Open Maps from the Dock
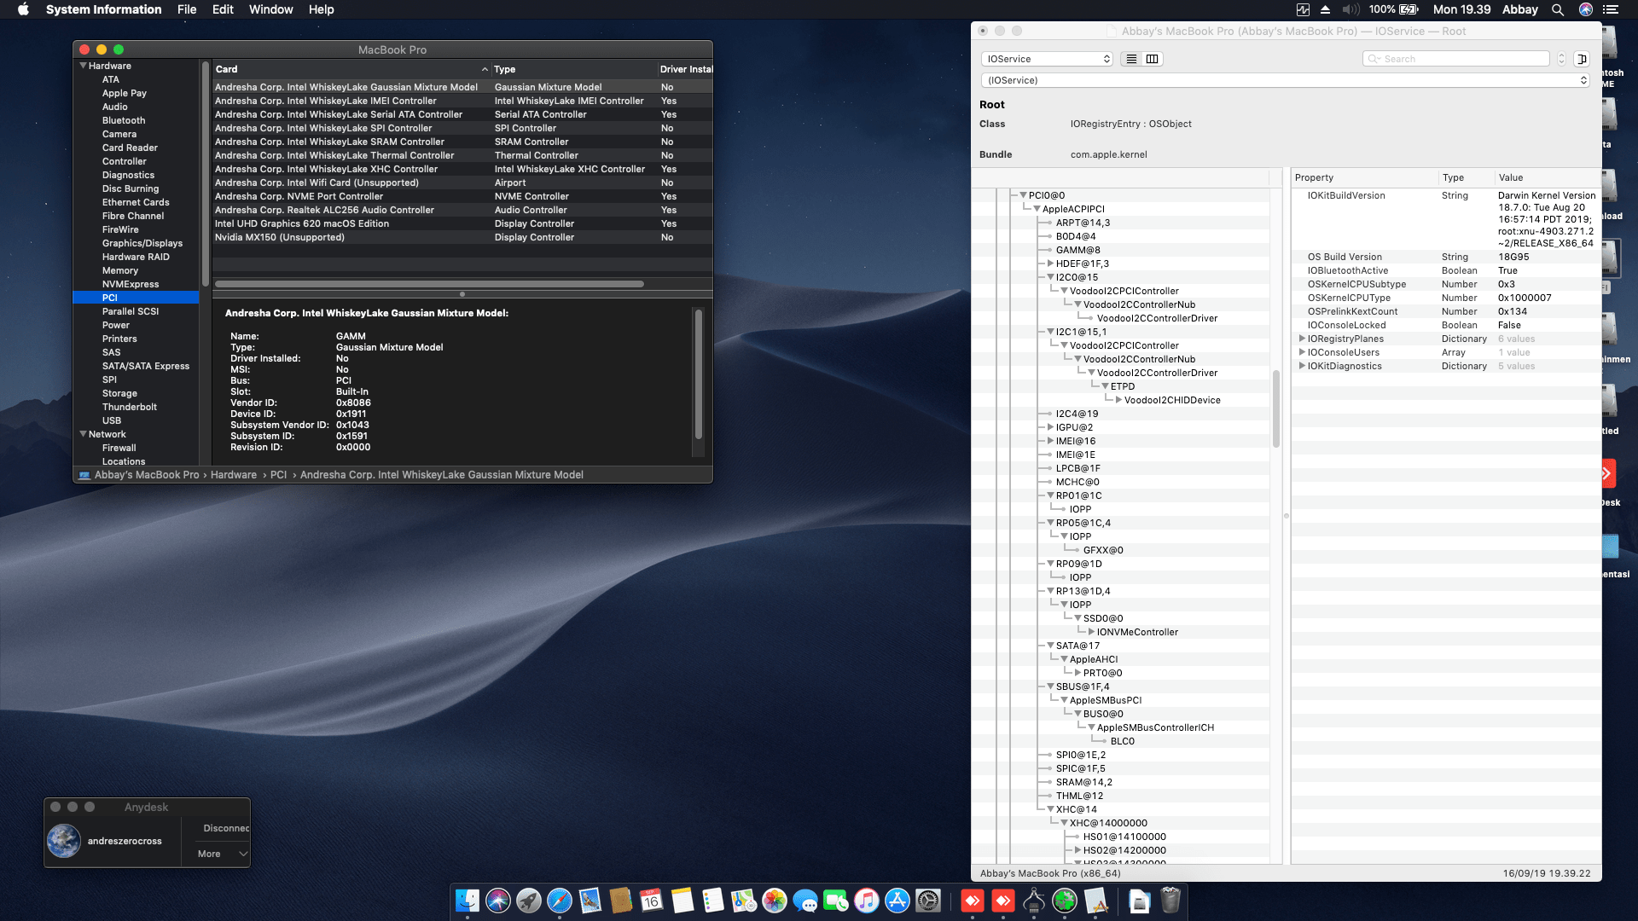1638x921 pixels. tap(742, 901)
